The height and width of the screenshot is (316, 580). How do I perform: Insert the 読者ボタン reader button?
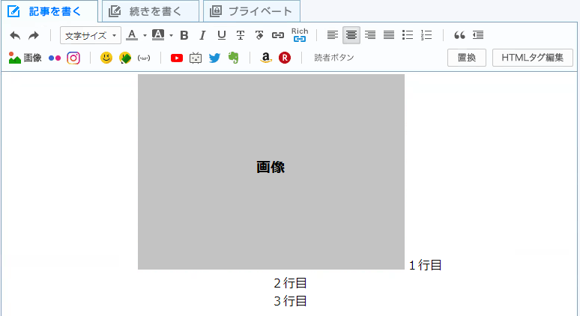(x=334, y=58)
